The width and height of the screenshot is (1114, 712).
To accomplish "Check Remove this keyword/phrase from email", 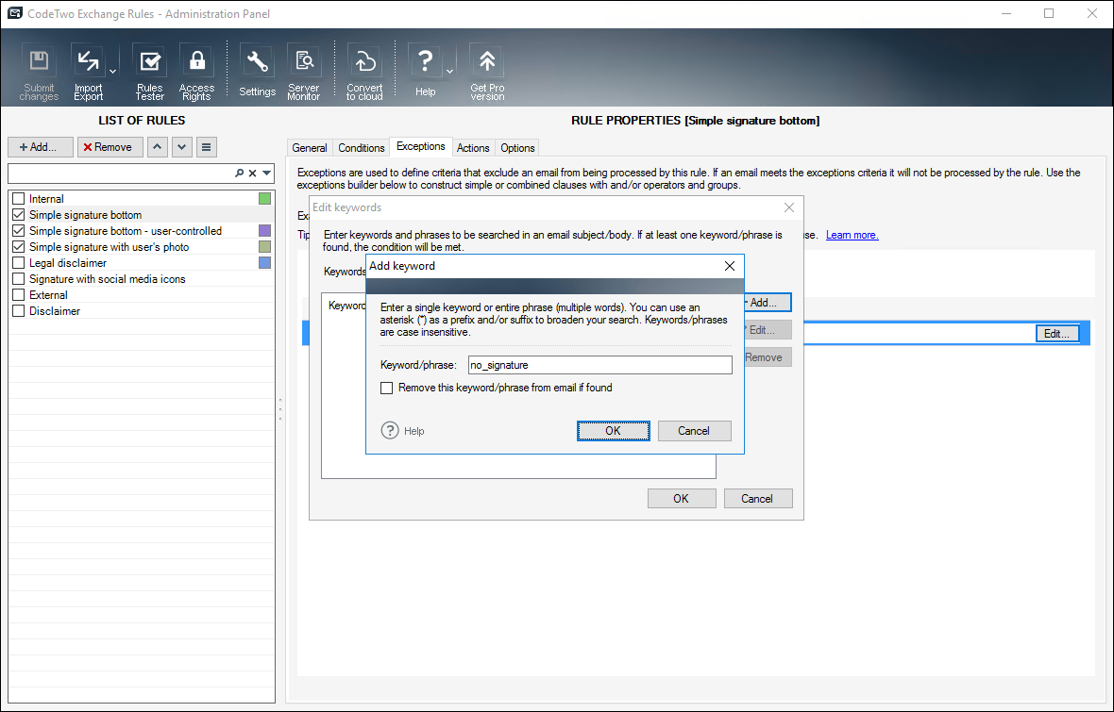I will [386, 388].
